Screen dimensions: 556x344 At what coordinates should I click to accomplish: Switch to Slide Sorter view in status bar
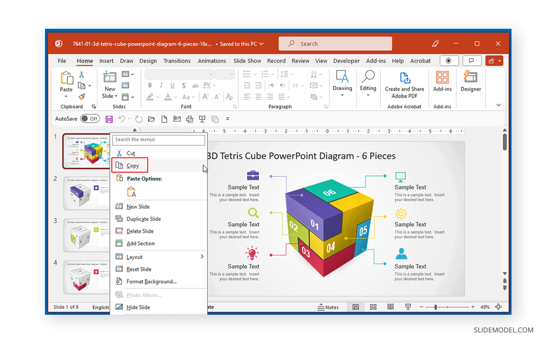(373, 307)
